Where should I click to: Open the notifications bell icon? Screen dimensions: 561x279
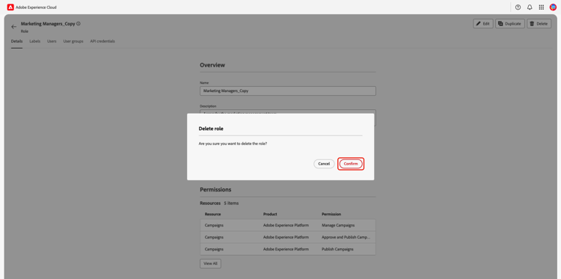[530, 7]
